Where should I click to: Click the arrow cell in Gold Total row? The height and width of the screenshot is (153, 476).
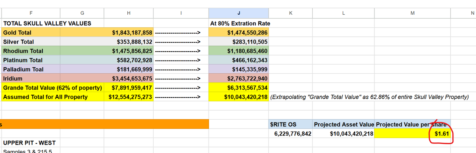(181, 33)
